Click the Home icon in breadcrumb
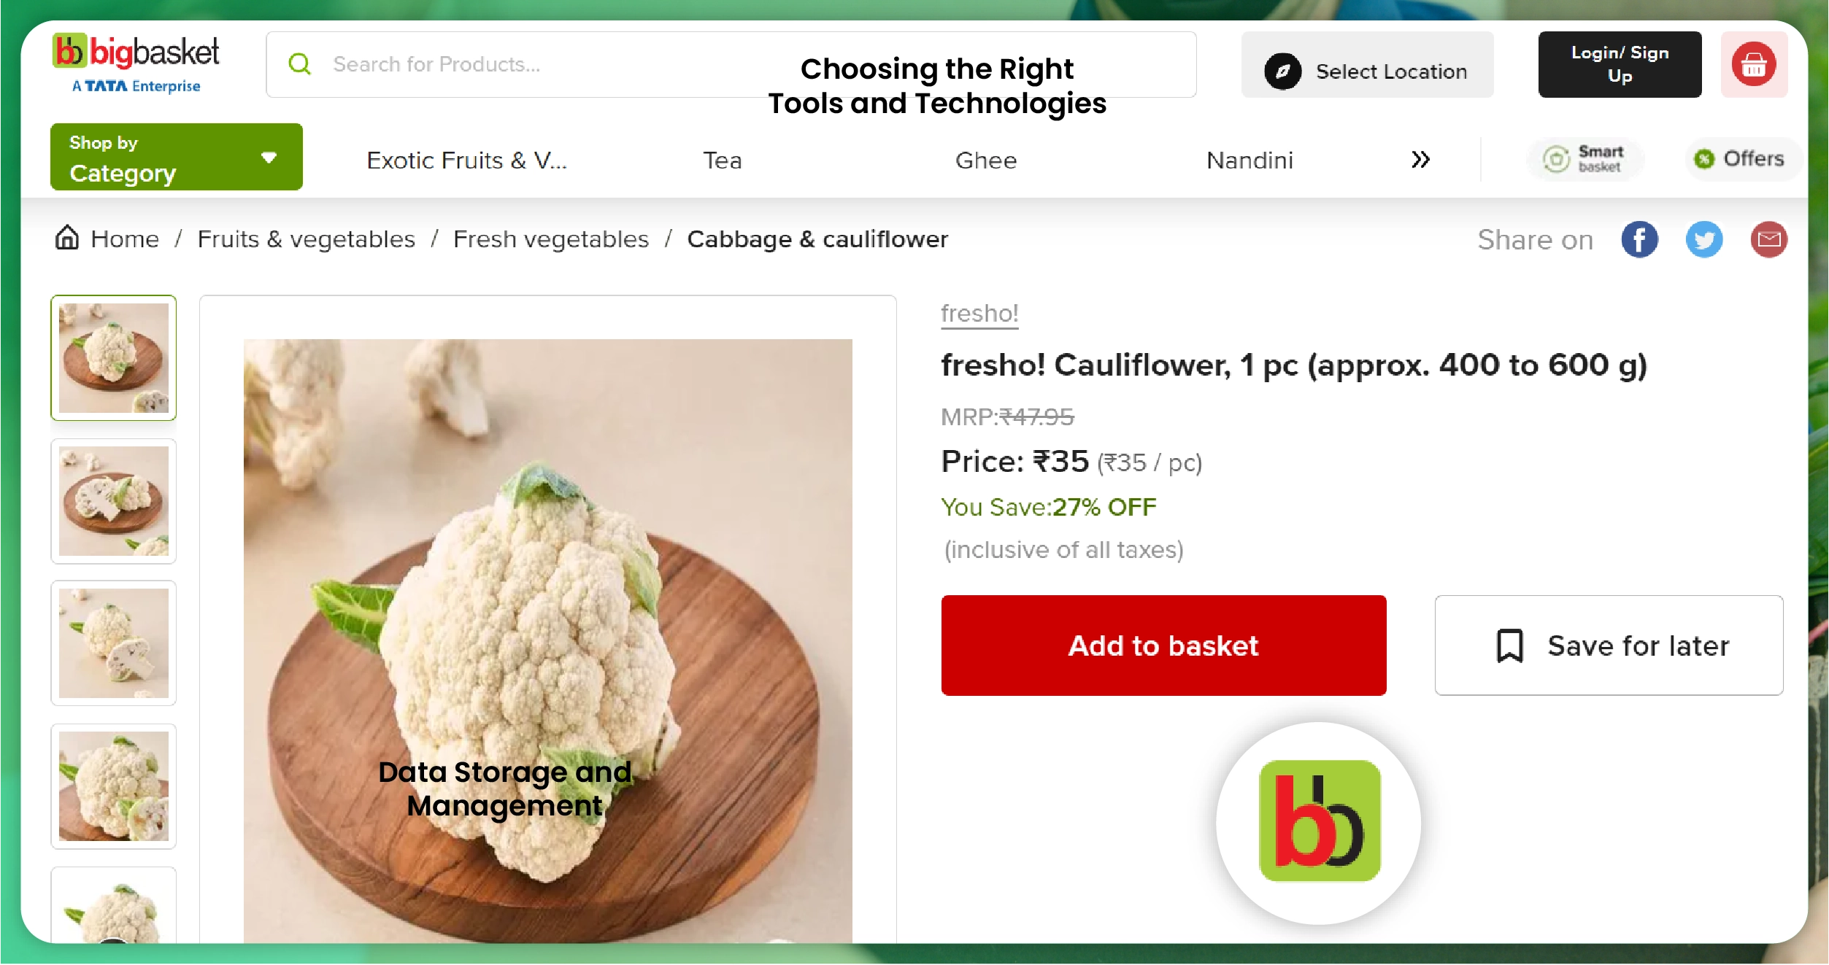Image resolution: width=1829 pixels, height=965 pixels. click(67, 238)
